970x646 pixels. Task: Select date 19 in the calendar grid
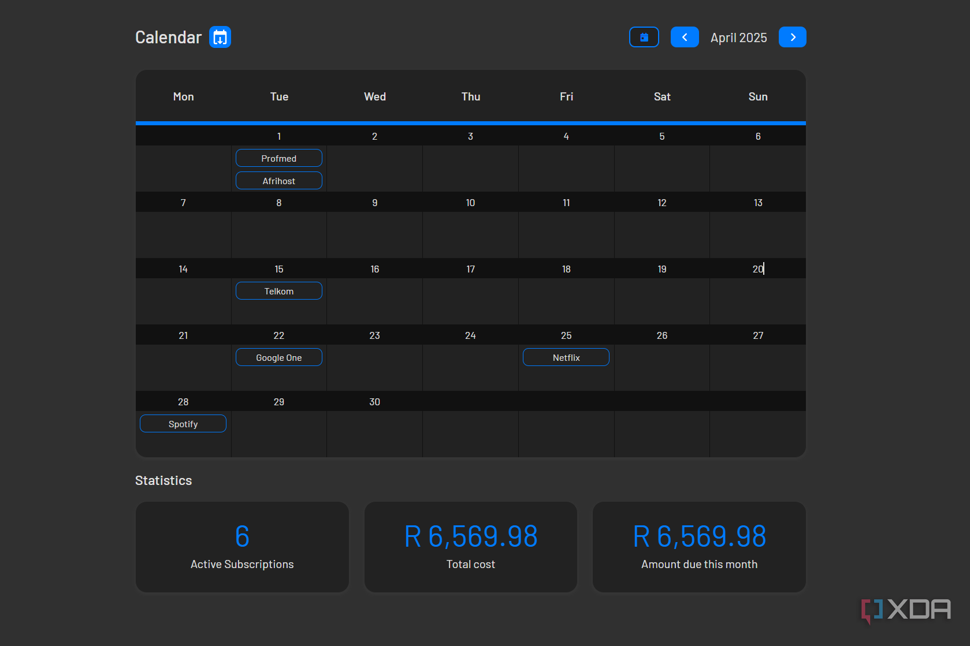662,269
